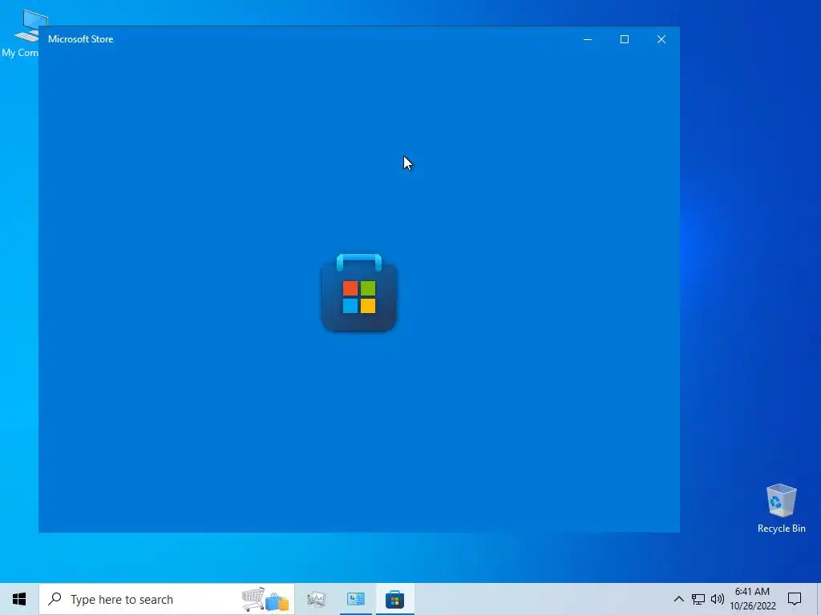The height and width of the screenshot is (615, 821).
Task: Open the network status tray icon
Action: pyautogui.click(x=698, y=599)
